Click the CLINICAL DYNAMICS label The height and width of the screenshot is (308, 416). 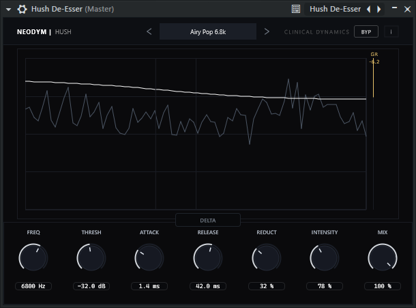click(317, 32)
